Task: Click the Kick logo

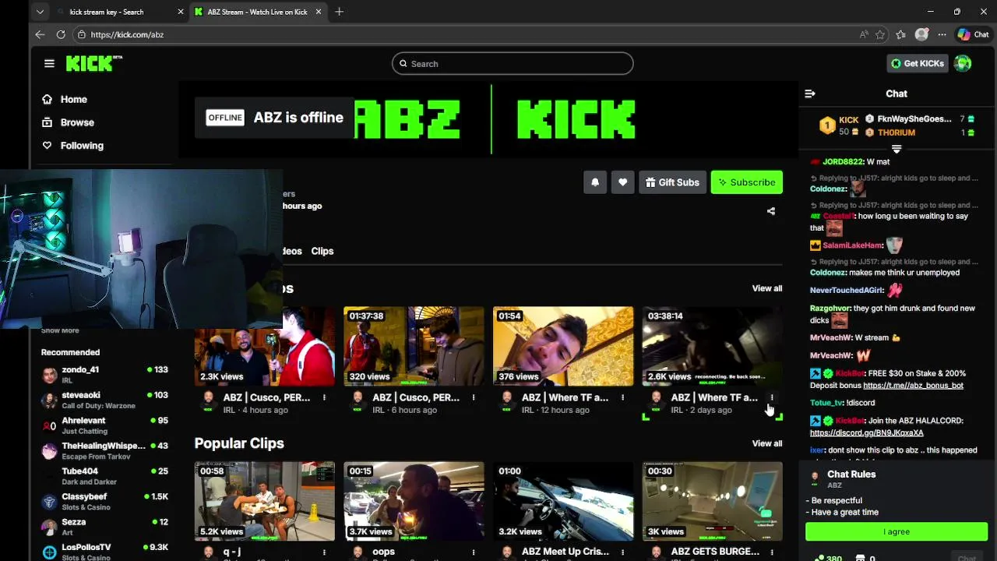Action: click(94, 64)
